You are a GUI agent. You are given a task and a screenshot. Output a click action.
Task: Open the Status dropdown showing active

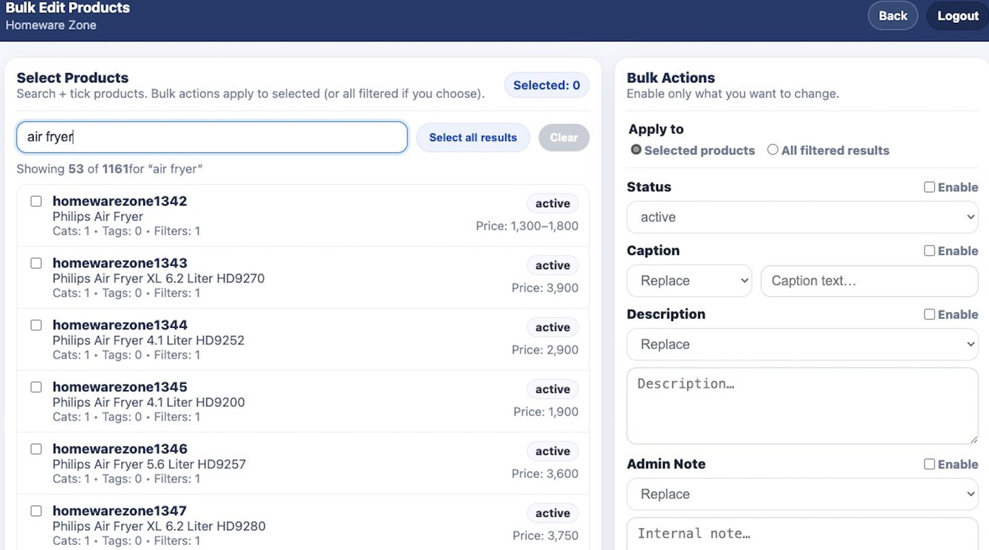click(x=802, y=217)
